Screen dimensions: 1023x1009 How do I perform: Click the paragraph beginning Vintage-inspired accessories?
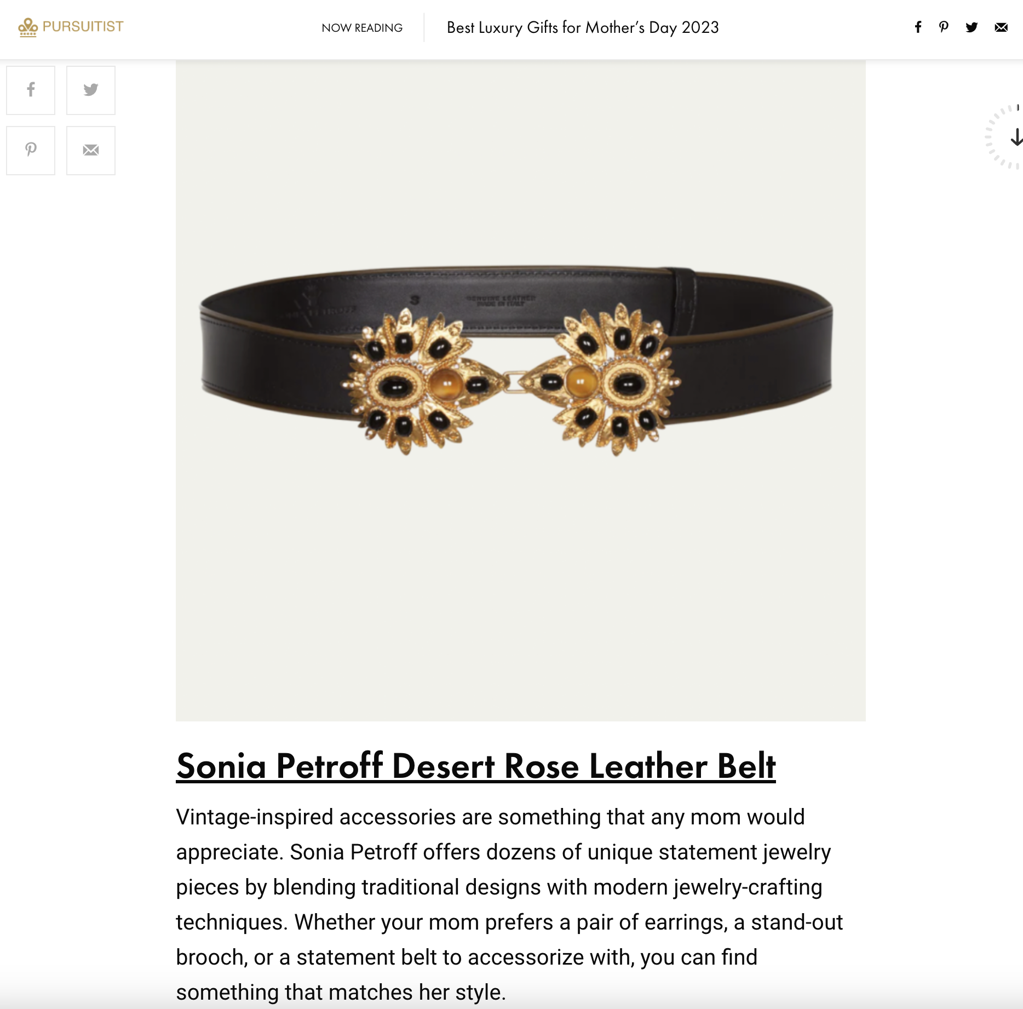pyautogui.click(x=509, y=904)
